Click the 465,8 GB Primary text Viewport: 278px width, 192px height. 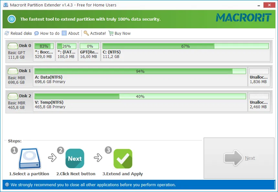50,107
